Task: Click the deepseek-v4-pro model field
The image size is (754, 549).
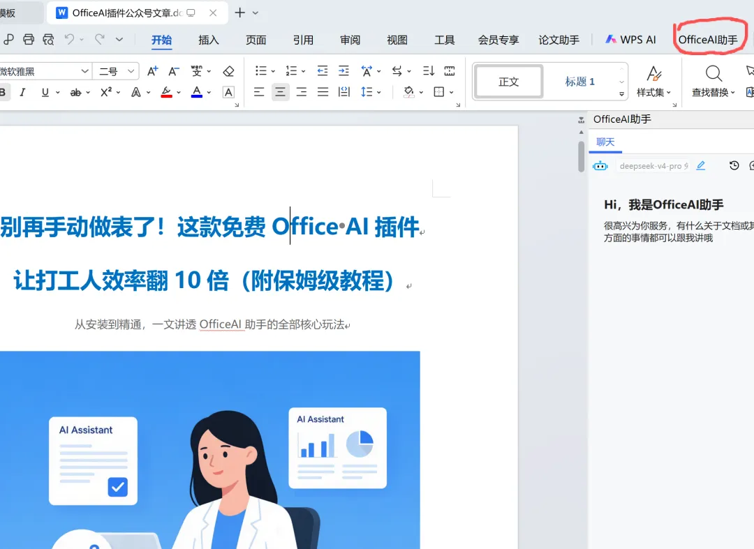Action: point(653,166)
